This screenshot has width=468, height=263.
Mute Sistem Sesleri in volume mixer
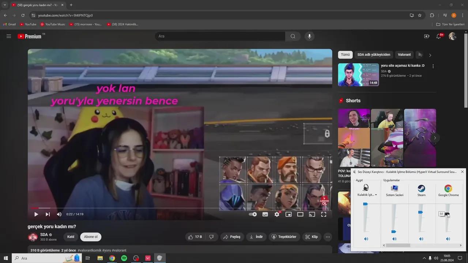[394, 239]
